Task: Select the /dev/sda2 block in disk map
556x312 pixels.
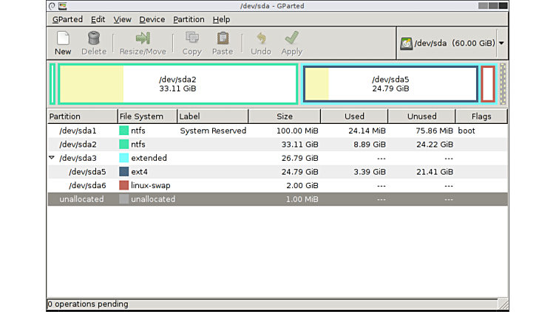Action: pyautogui.click(x=177, y=83)
